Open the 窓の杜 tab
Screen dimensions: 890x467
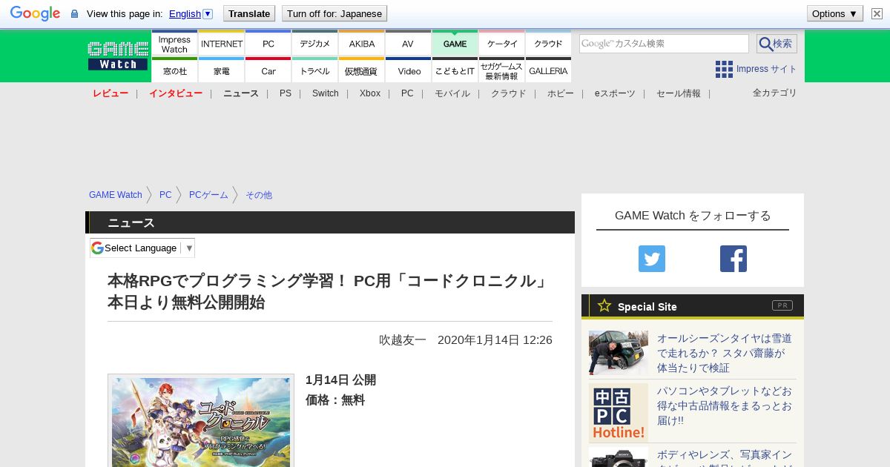coord(174,70)
